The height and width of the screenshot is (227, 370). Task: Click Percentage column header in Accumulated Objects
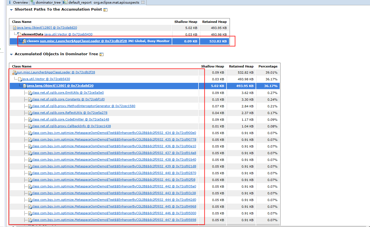tap(268, 66)
